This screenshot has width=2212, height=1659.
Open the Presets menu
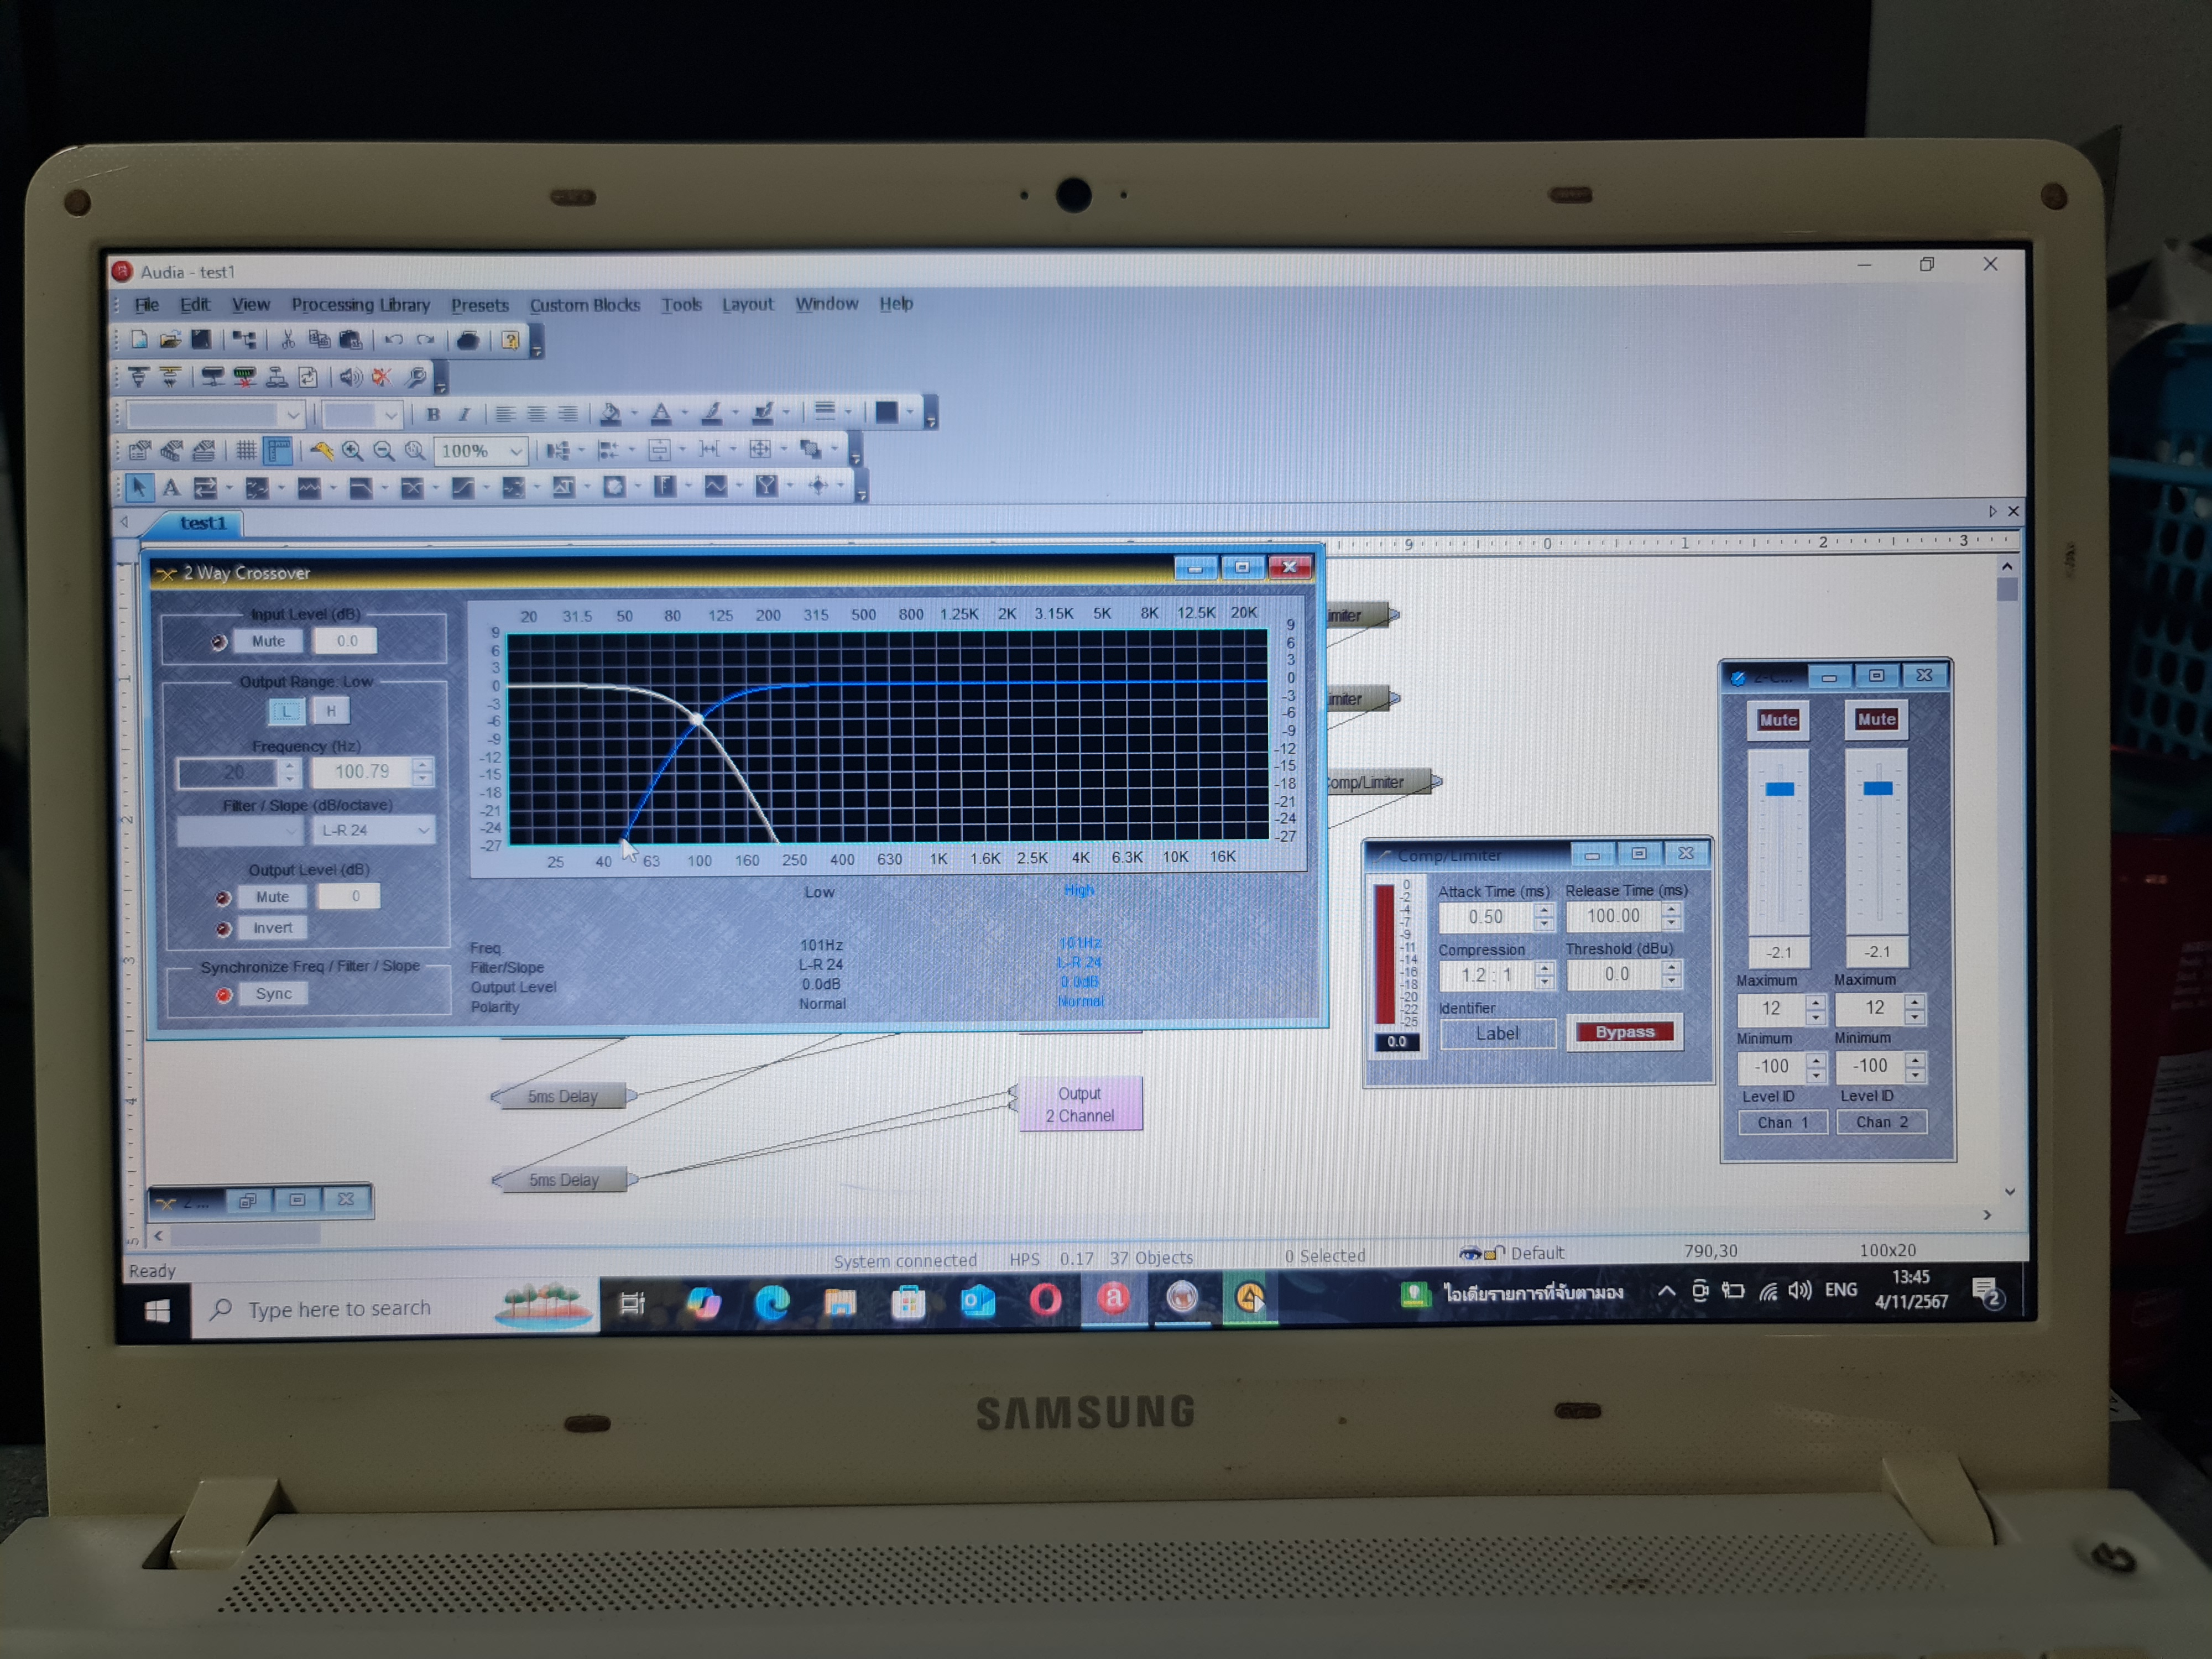point(479,305)
